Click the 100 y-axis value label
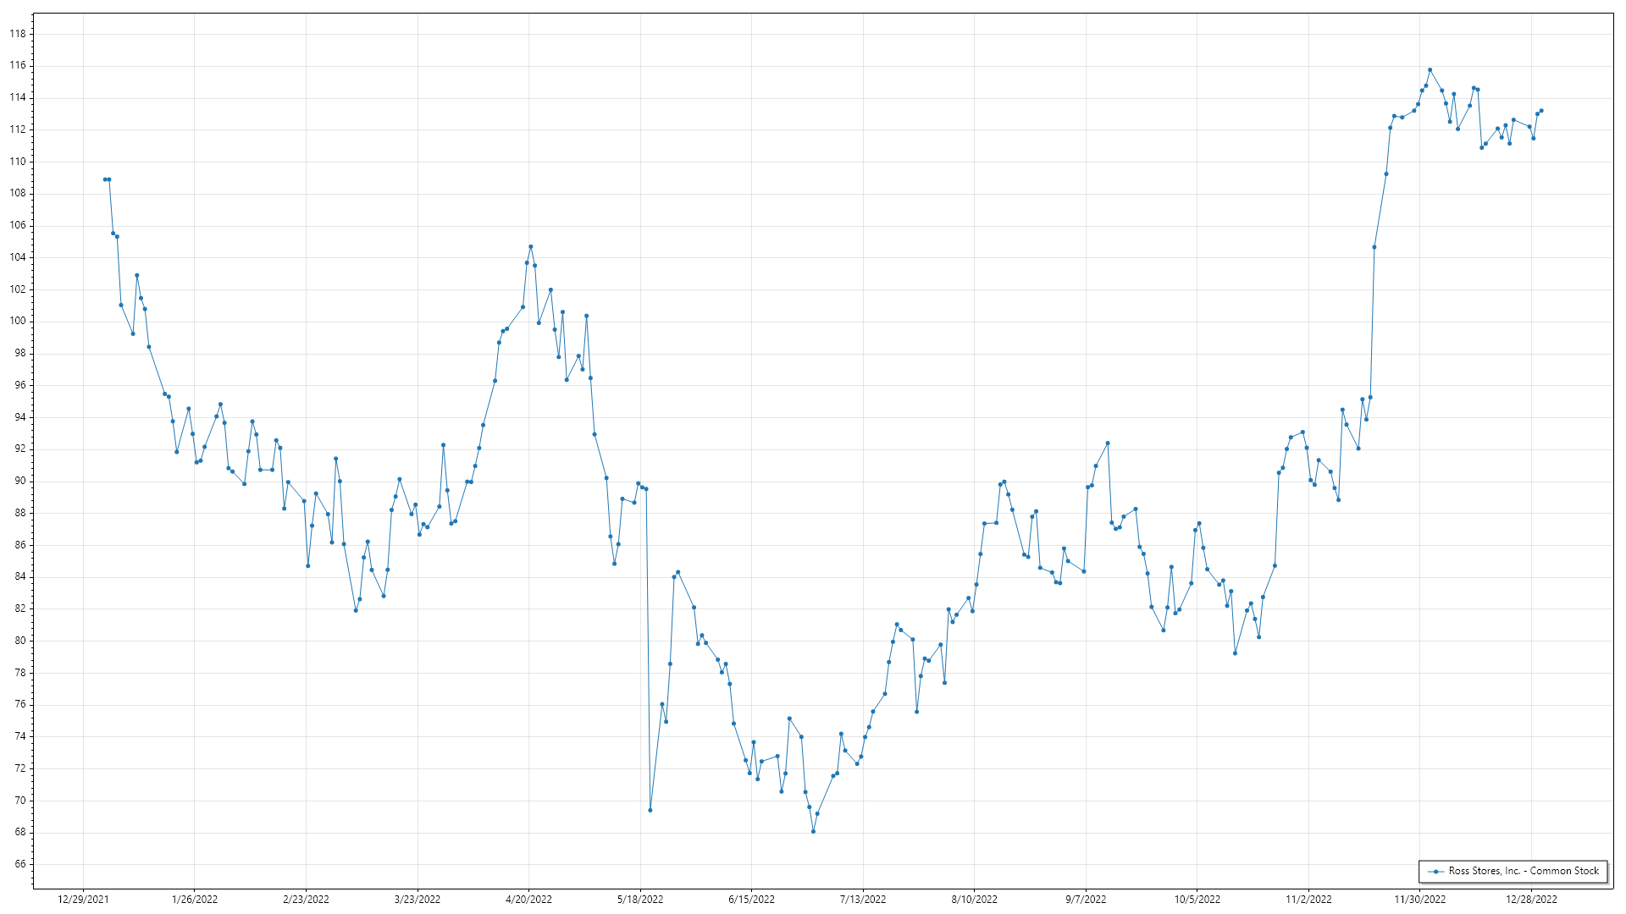This screenshot has height=914, width=1626. (18, 322)
